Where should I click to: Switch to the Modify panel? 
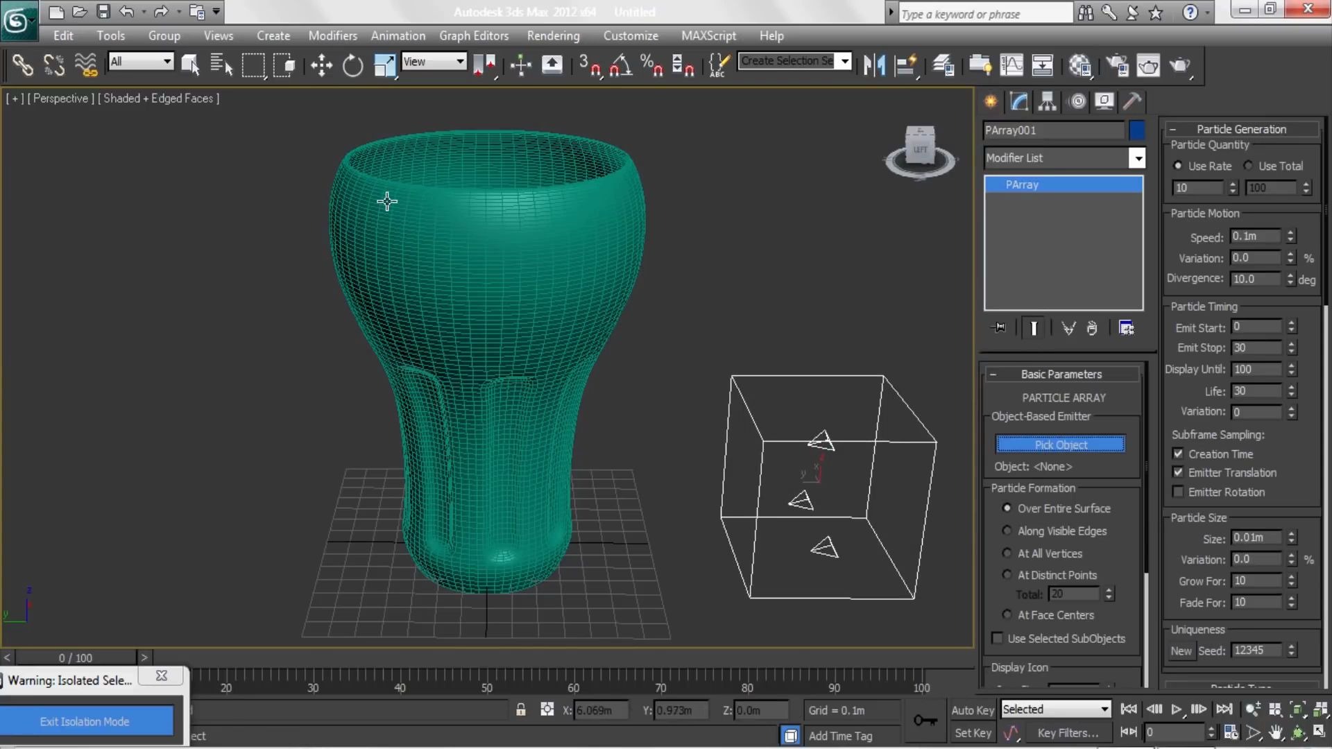tap(1018, 101)
